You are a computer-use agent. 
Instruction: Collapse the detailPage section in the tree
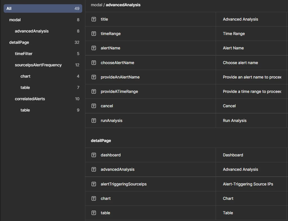point(19,42)
